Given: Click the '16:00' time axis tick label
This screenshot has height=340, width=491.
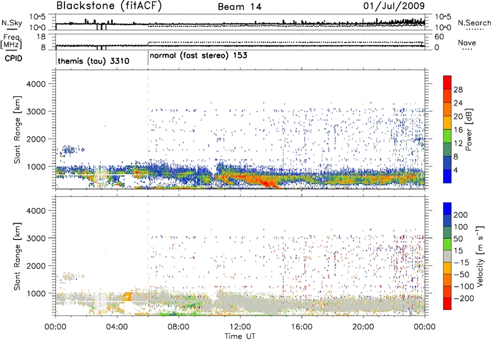Looking at the screenshot, I should pos(301,327).
